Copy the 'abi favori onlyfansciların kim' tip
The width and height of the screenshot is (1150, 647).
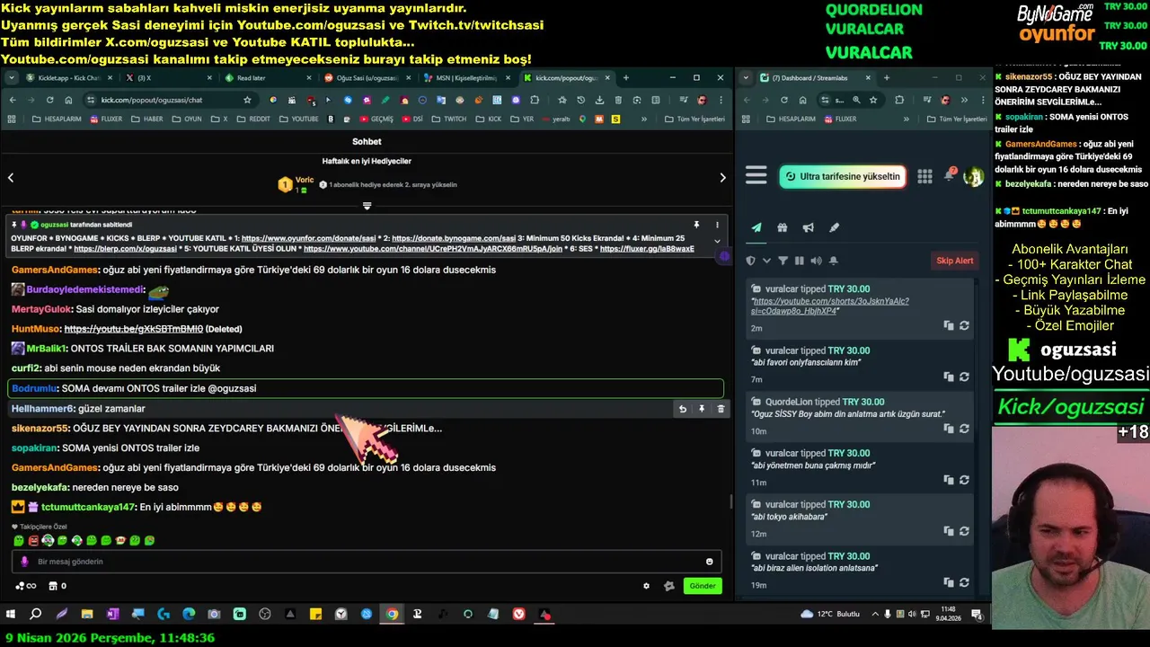948,377
